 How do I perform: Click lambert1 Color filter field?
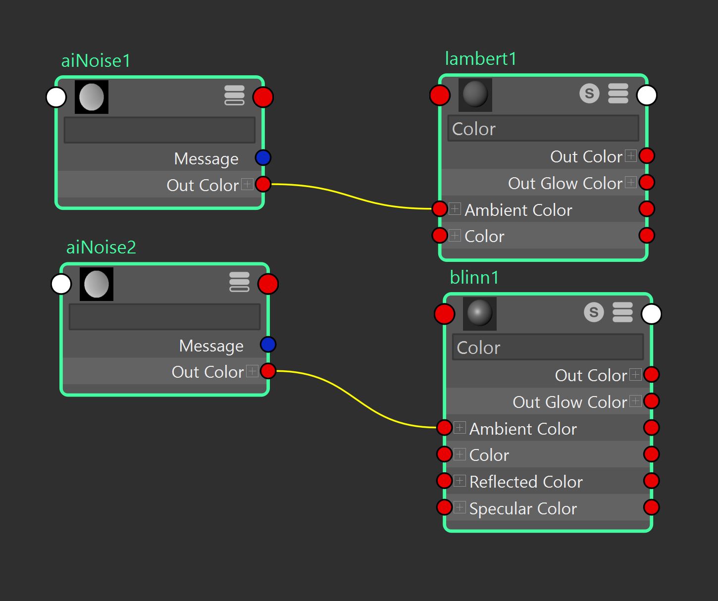click(543, 128)
